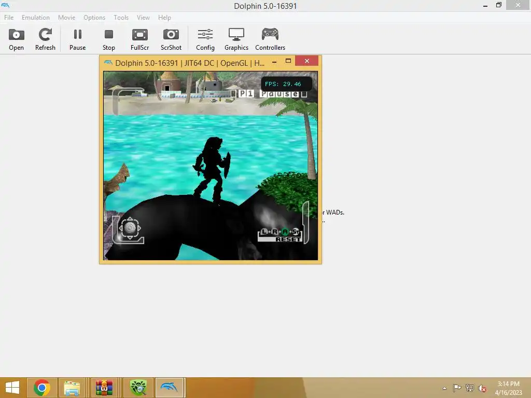Click the FPS counter overlay
This screenshot has width=531, height=398.
coord(286,84)
